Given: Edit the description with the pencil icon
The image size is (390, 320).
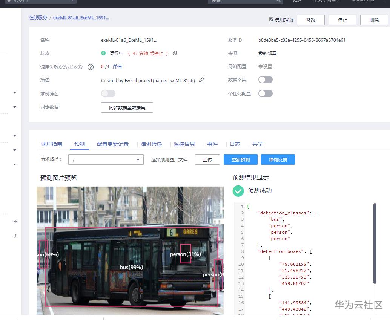Looking at the screenshot, I should click(x=201, y=80).
